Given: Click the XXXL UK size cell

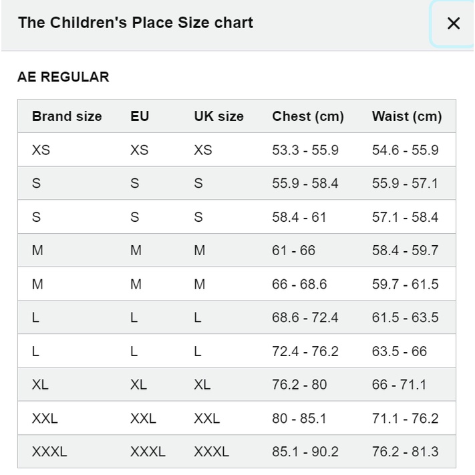Looking at the screenshot, I should [211, 452].
